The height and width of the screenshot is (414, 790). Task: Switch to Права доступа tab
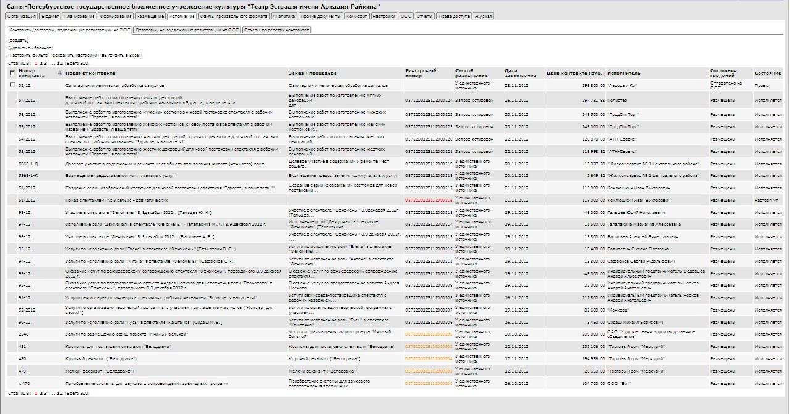(454, 16)
